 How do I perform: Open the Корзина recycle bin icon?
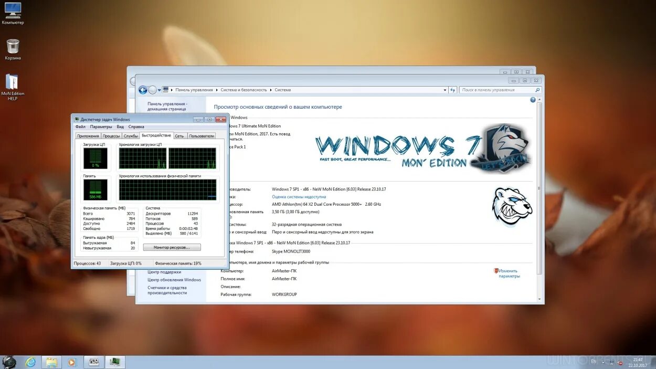[13, 49]
